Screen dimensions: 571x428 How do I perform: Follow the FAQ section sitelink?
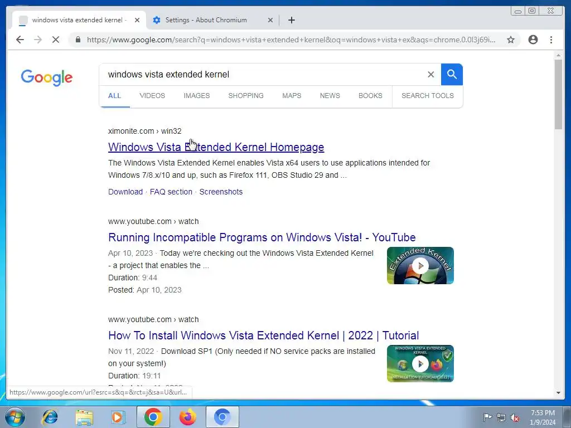tap(171, 192)
